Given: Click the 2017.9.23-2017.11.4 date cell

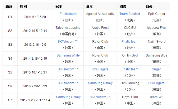Looking at the screenshot, I should (x=35, y=100).
